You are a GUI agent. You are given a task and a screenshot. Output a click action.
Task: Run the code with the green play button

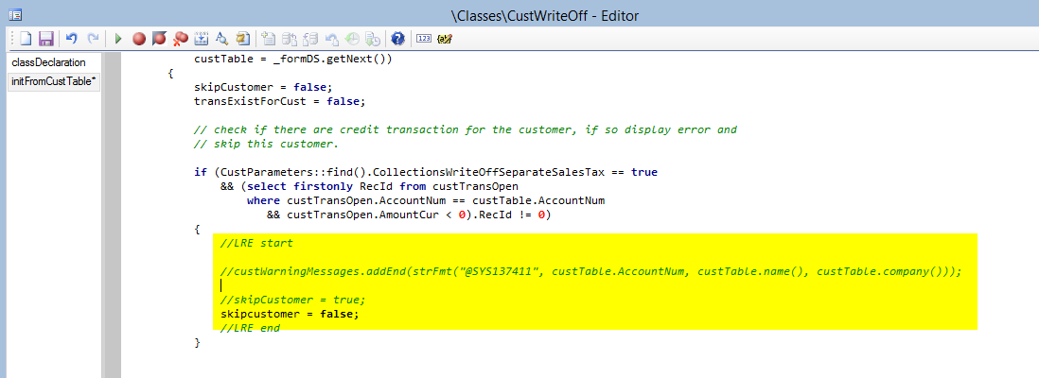tap(118, 39)
